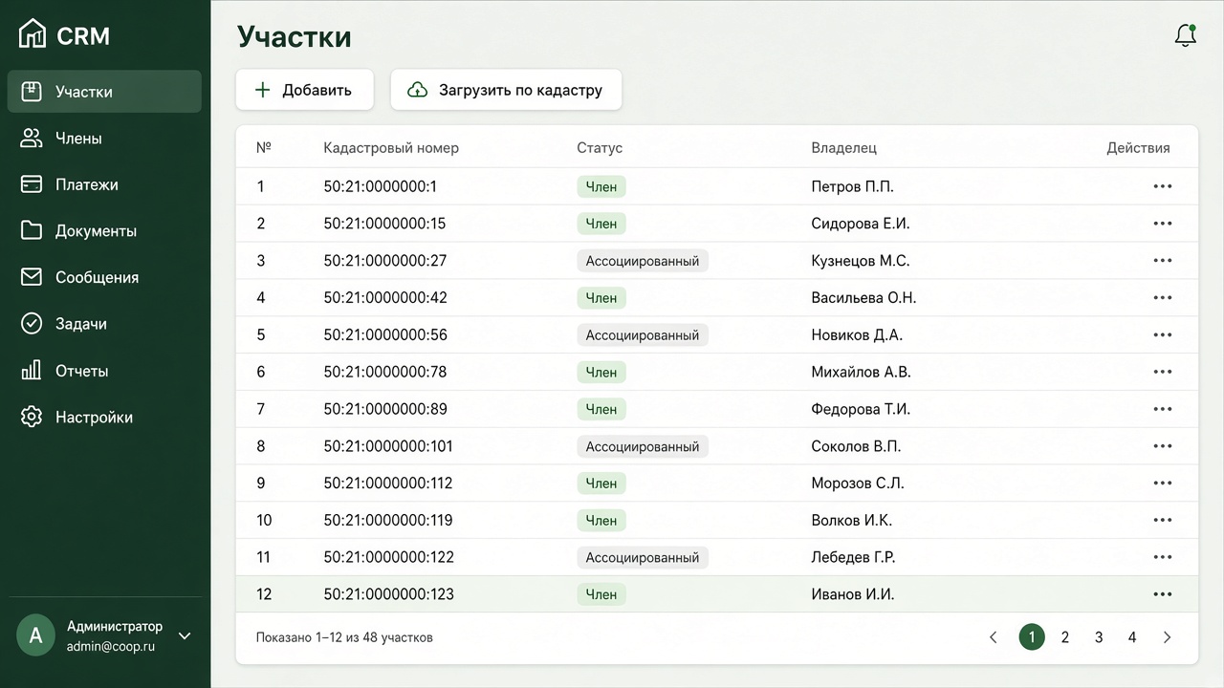The width and height of the screenshot is (1224, 688).
Task: Go to the previous page arrow
Action: (x=994, y=637)
